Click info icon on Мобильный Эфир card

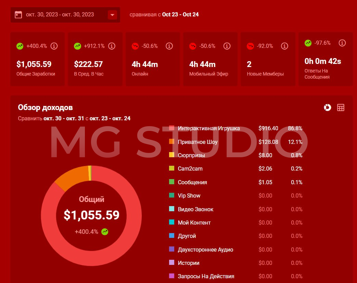coord(227,46)
